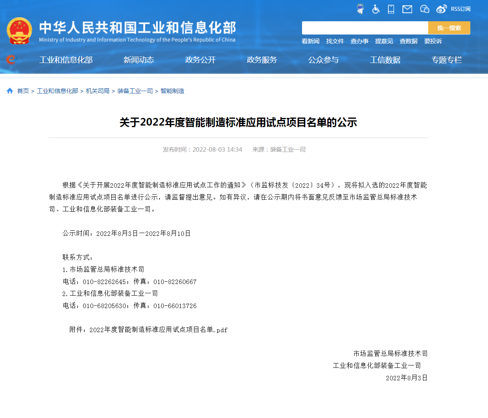Viewport: 488px width, 418px height.
Task: Select the 专题专栏 navigation menu
Action: (447, 60)
